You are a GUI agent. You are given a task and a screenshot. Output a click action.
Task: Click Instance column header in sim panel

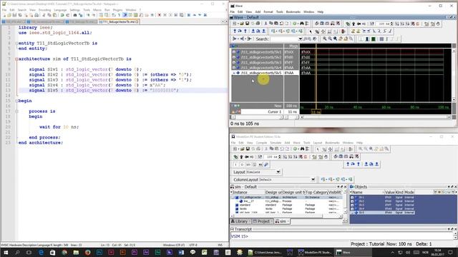247,192
